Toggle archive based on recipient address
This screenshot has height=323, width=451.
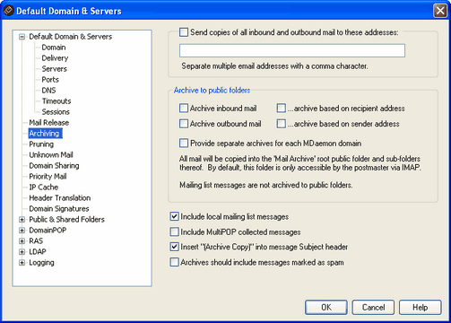(282, 109)
